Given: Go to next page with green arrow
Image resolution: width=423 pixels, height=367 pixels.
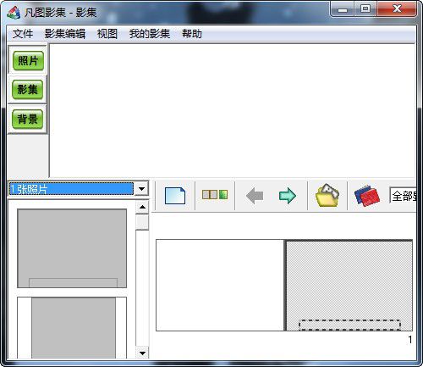Looking at the screenshot, I should tap(288, 196).
